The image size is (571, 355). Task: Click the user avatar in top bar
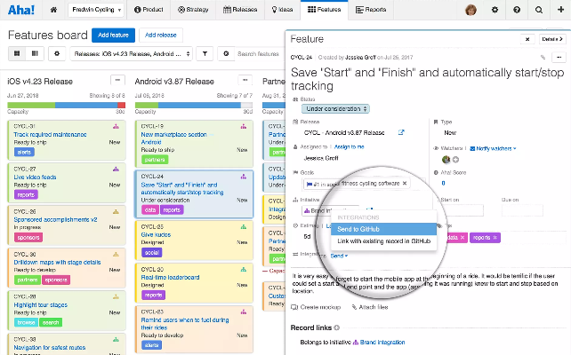click(x=495, y=10)
